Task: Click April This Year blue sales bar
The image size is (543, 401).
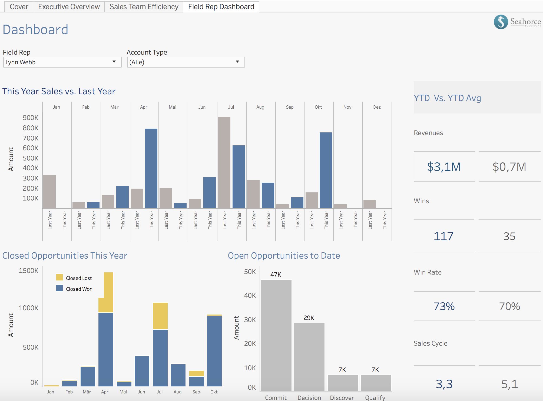Action: [x=151, y=168]
